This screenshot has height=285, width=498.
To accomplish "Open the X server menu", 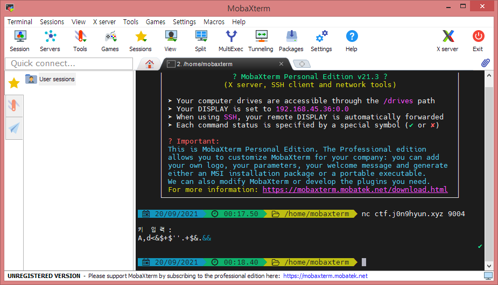I will coord(104,22).
